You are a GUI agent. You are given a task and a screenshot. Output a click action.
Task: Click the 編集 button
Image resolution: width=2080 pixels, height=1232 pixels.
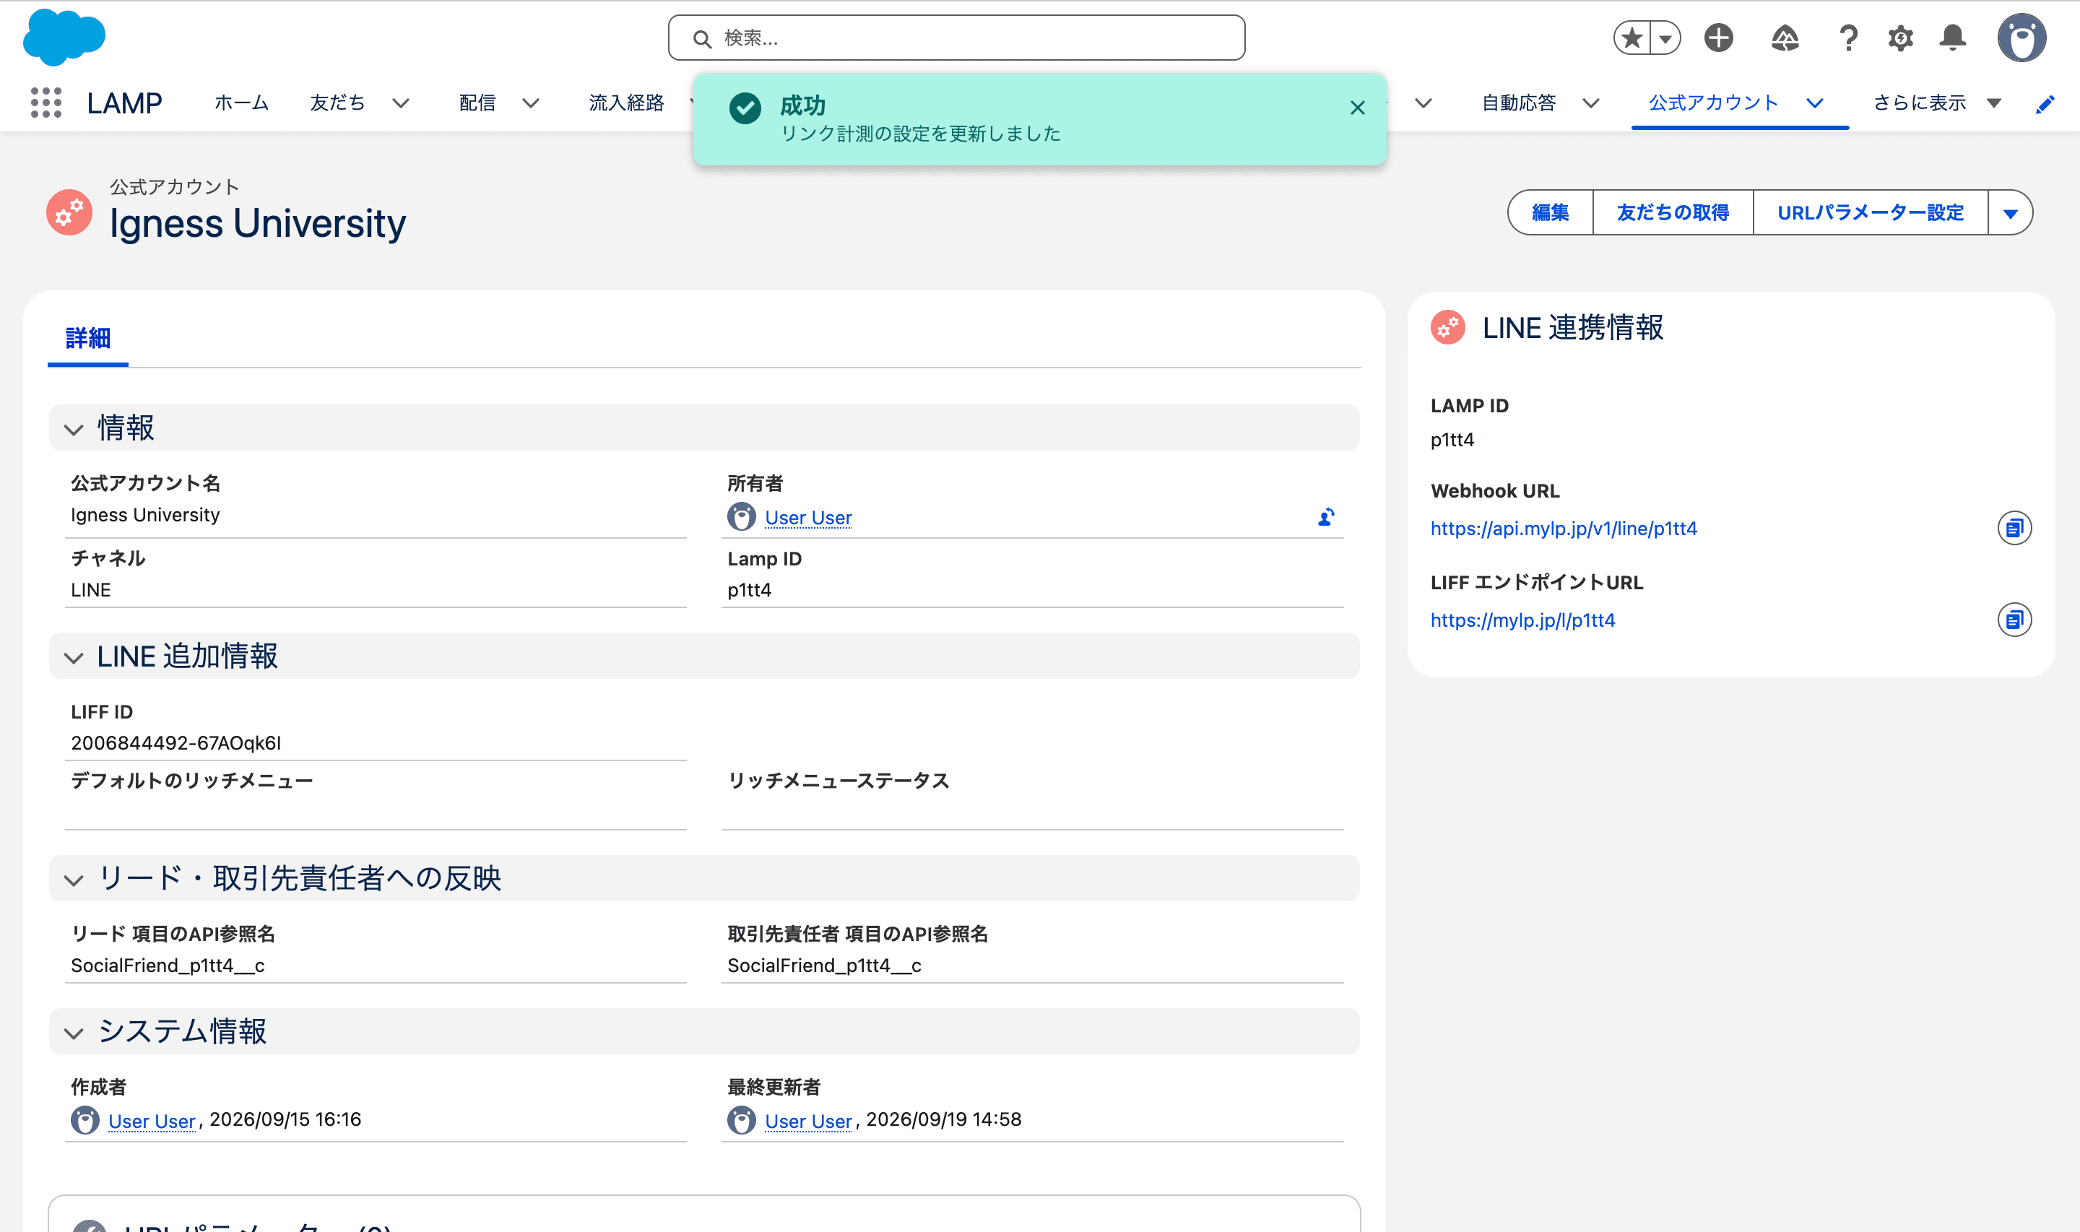[1550, 212]
